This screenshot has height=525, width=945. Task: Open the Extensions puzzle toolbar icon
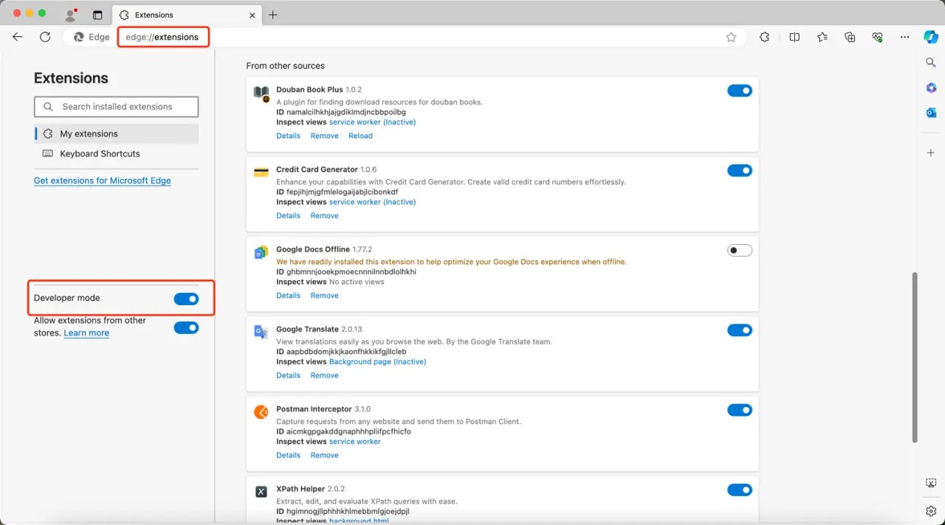point(765,37)
